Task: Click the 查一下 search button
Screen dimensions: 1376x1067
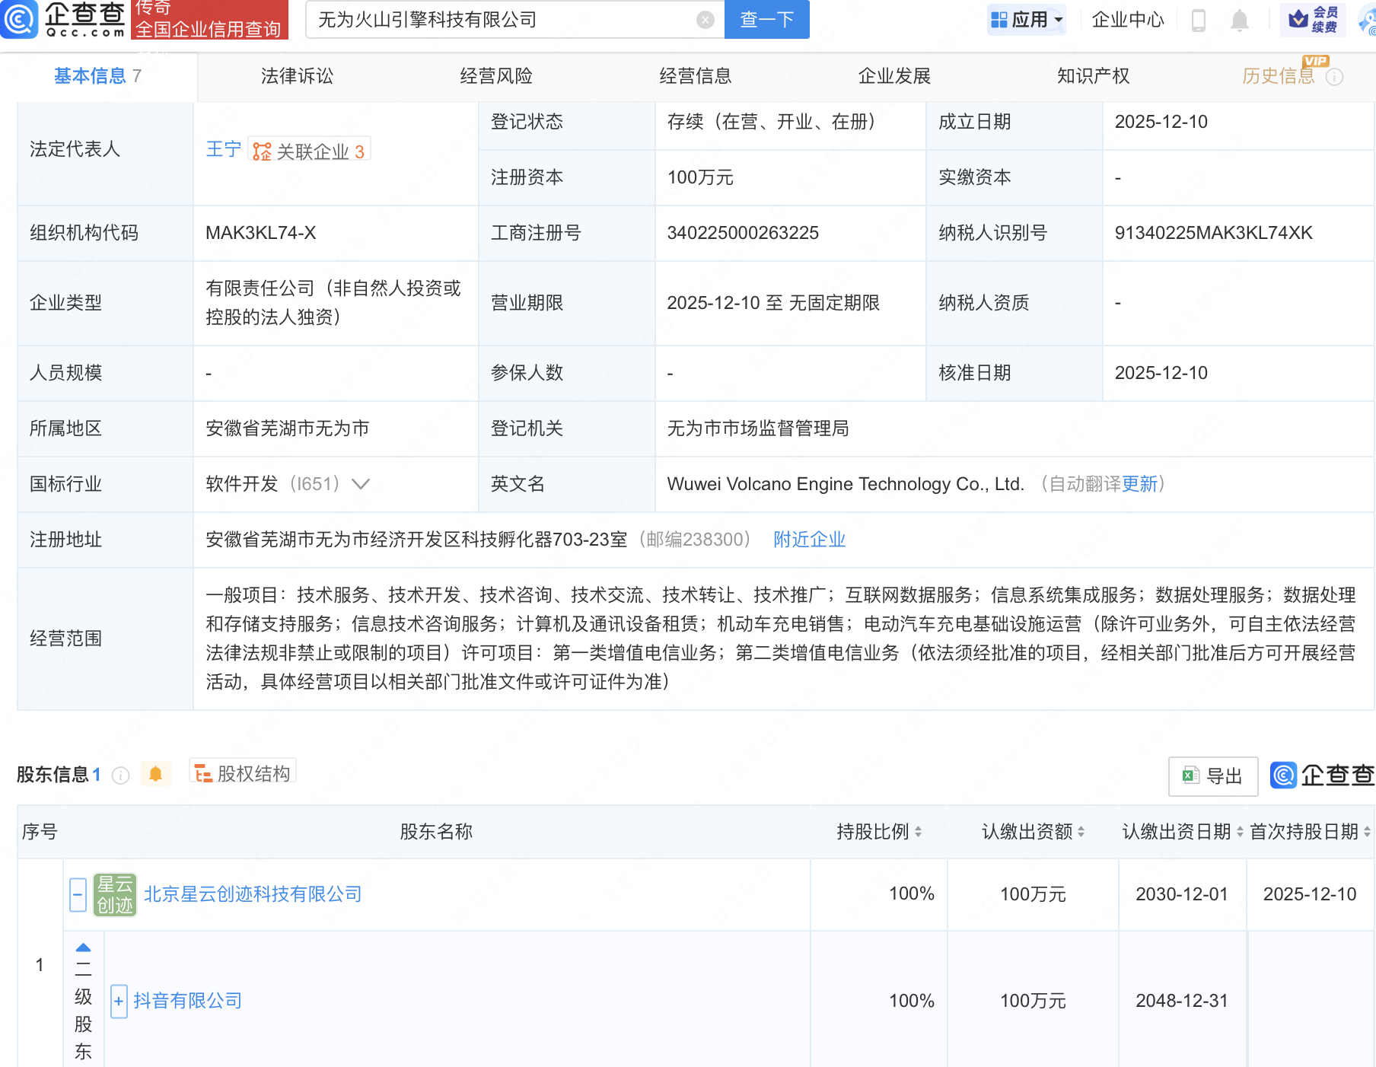Action: point(766,20)
